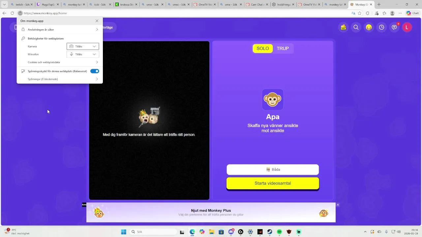Open the site info lock icon in address bar
422x237 pixels.
click(x=20, y=13)
